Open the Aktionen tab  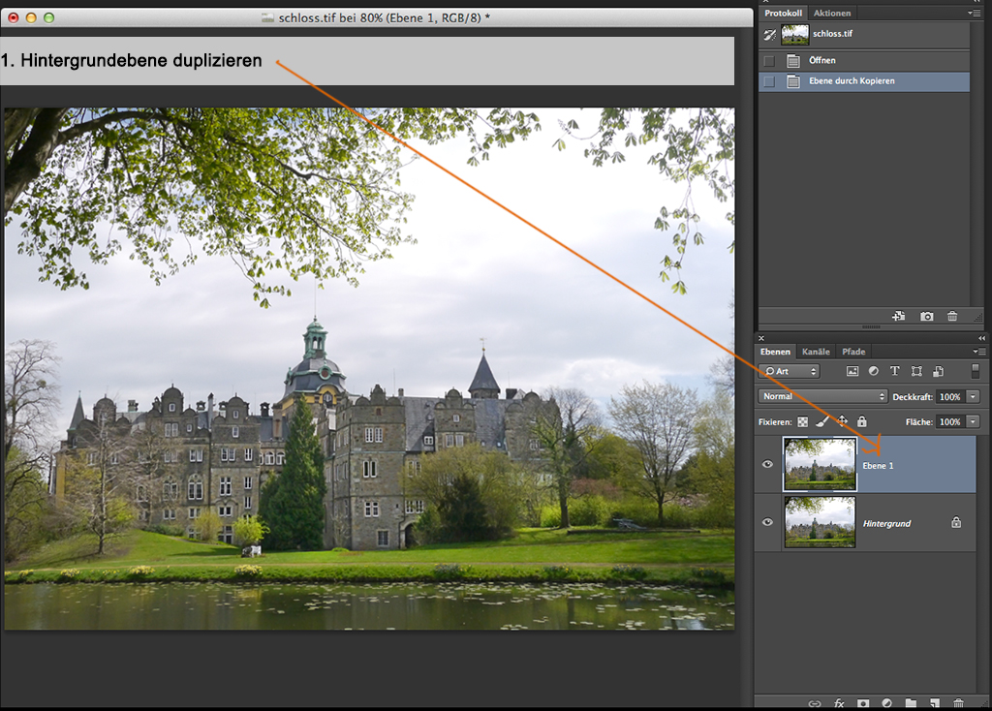coord(832,13)
